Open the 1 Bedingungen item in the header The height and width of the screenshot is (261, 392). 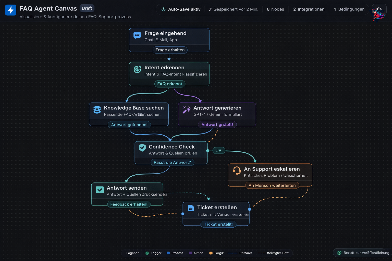pos(349,9)
